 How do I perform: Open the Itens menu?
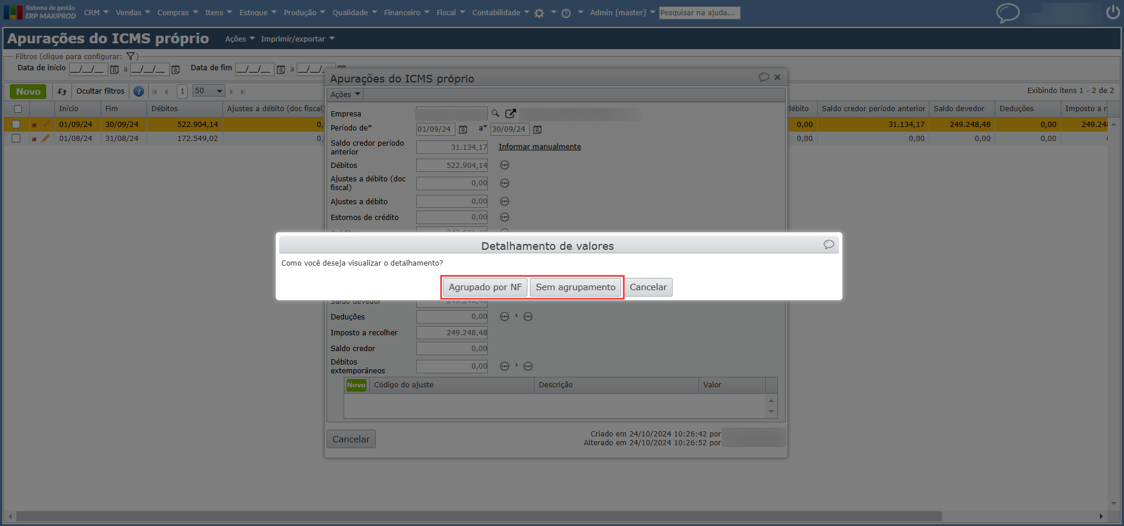[218, 12]
